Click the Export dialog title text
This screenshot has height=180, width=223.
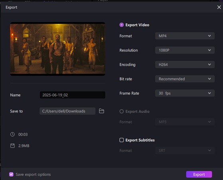click(12, 7)
